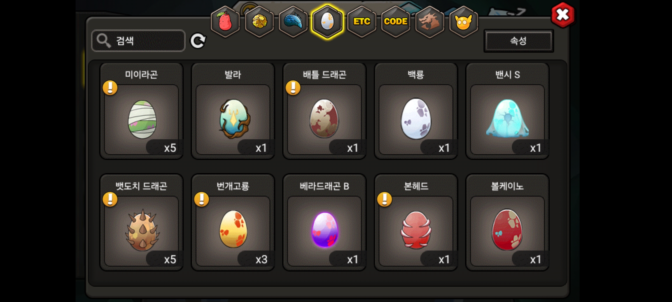Select the golden nugget category tab
This screenshot has width=672, height=302.
(259, 22)
